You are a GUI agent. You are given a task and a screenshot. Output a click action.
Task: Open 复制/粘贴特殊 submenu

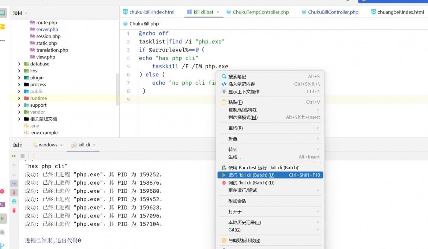click(x=270, y=110)
